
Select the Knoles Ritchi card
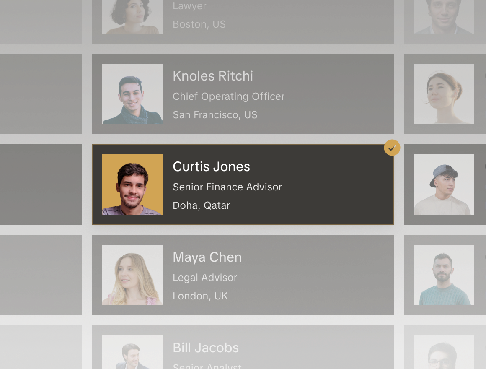click(x=243, y=94)
